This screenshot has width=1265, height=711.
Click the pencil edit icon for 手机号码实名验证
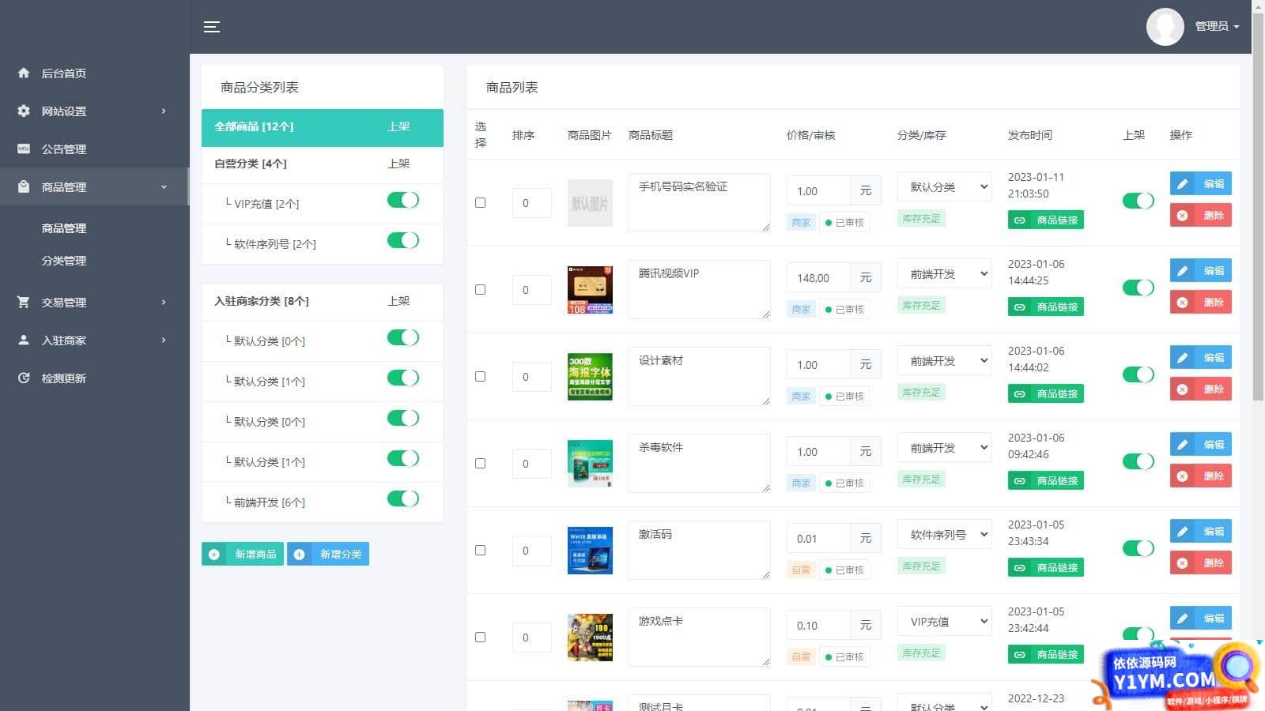[1182, 183]
